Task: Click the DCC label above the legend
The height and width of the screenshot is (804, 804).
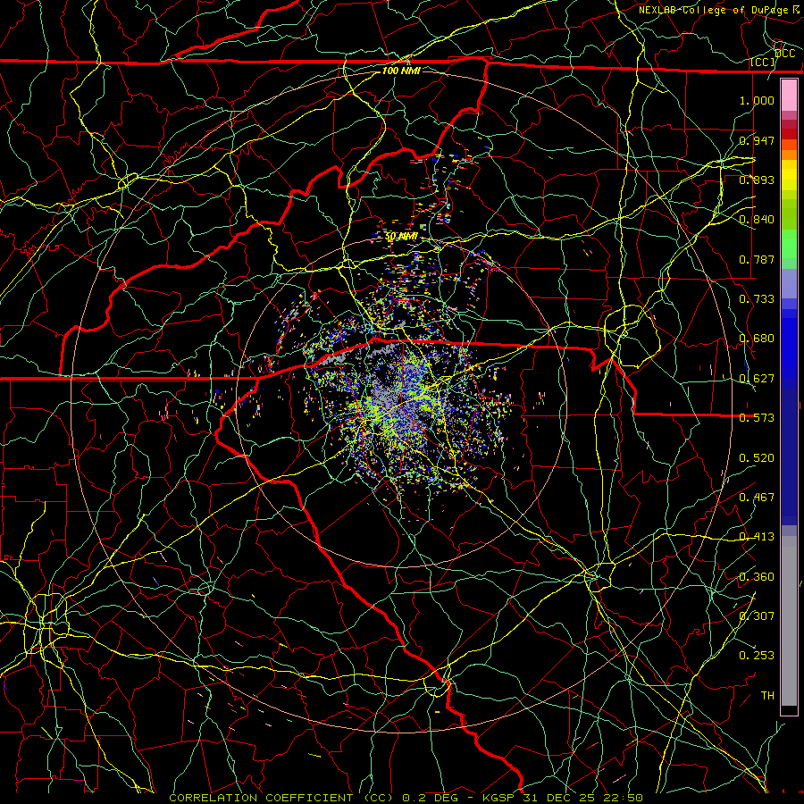Action: tap(785, 54)
